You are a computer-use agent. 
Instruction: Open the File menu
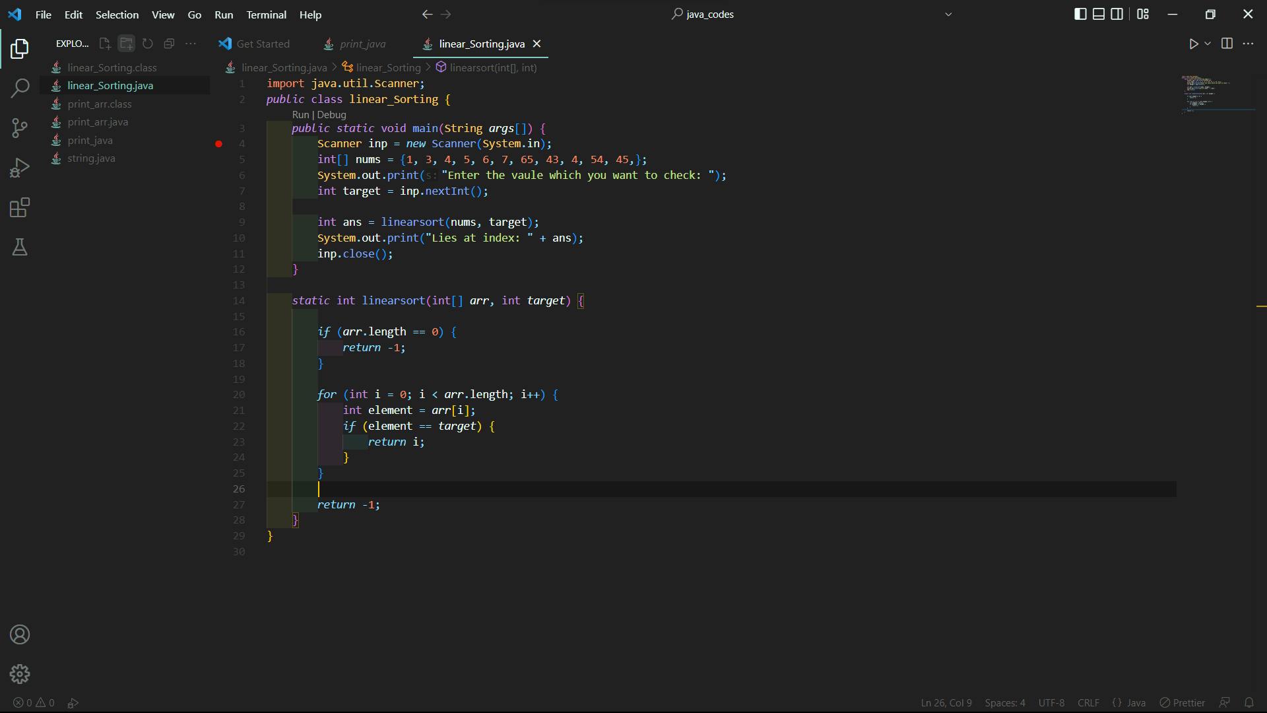pyautogui.click(x=44, y=15)
